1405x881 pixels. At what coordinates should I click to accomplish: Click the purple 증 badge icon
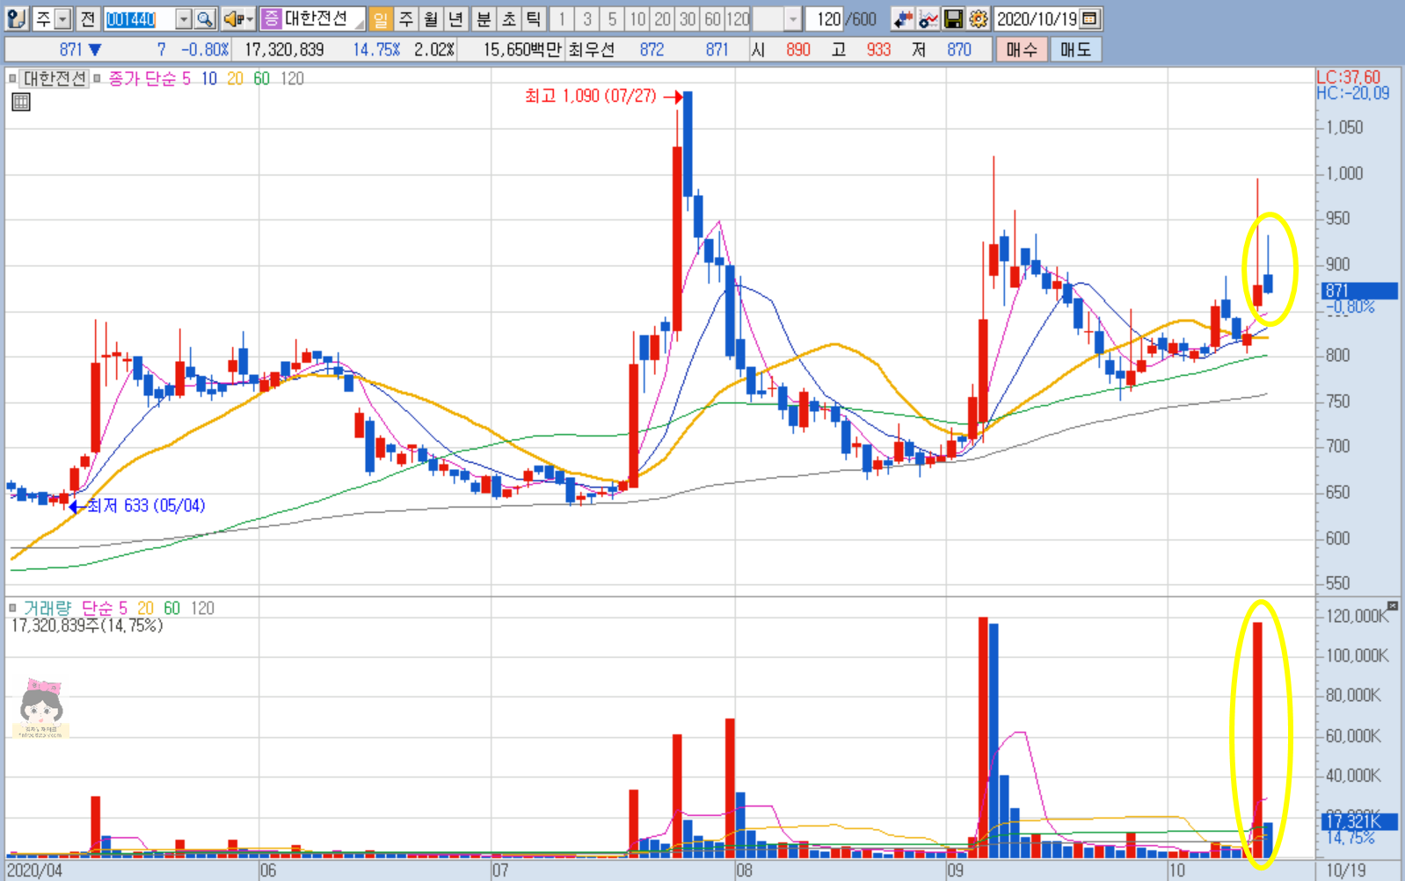271,18
